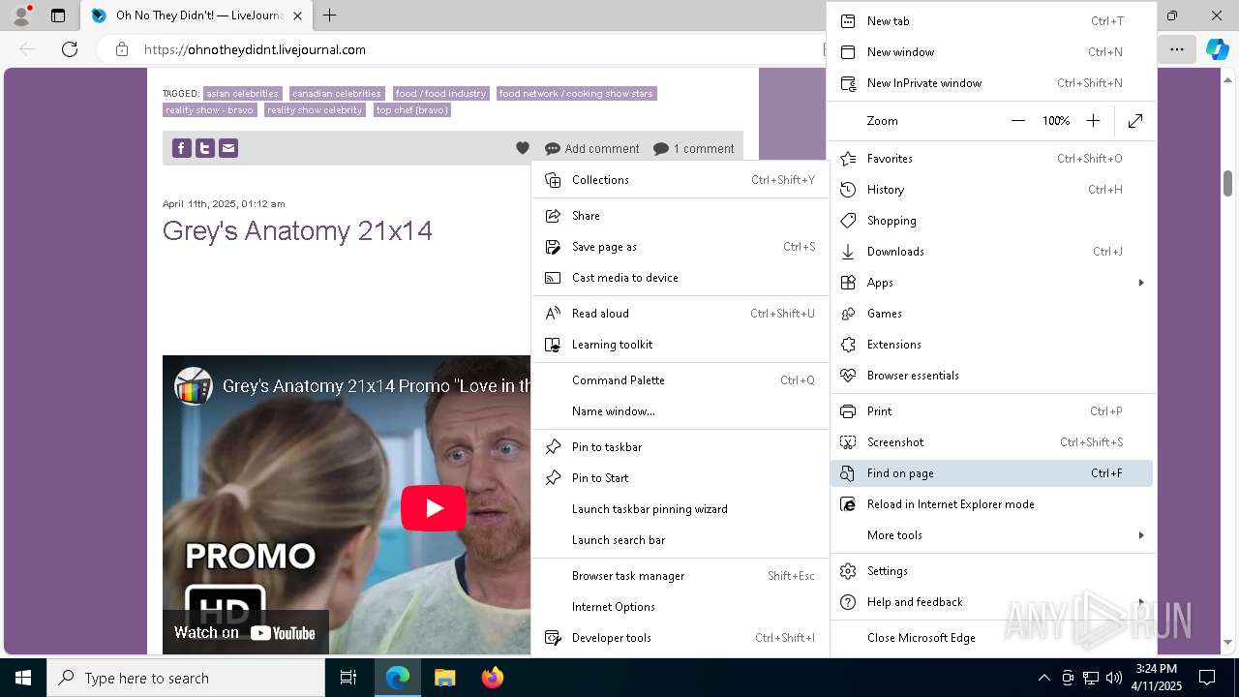The width and height of the screenshot is (1239, 697).
Task: Select the asian celebrities tag
Action: point(242,94)
